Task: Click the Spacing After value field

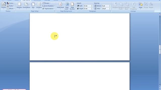Action: click(x=105, y=9)
